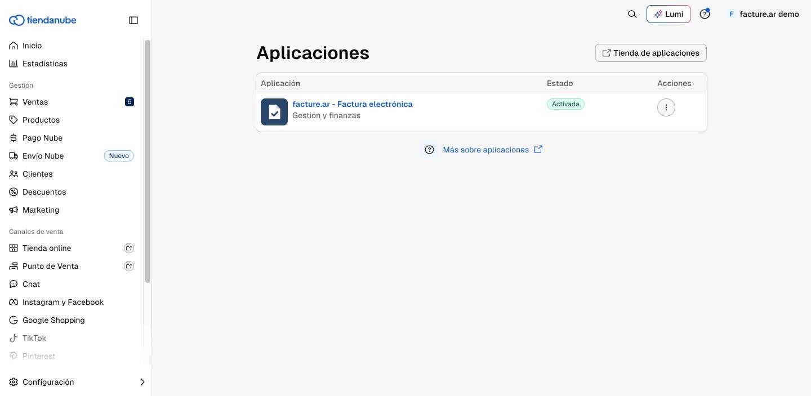Collapse the sidebar panel icon

pyautogui.click(x=133, y=20)
